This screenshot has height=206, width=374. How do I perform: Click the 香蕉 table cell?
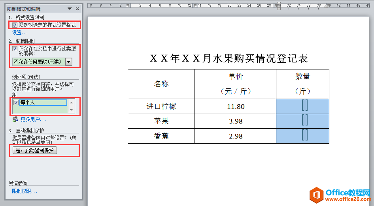(161, 136)
